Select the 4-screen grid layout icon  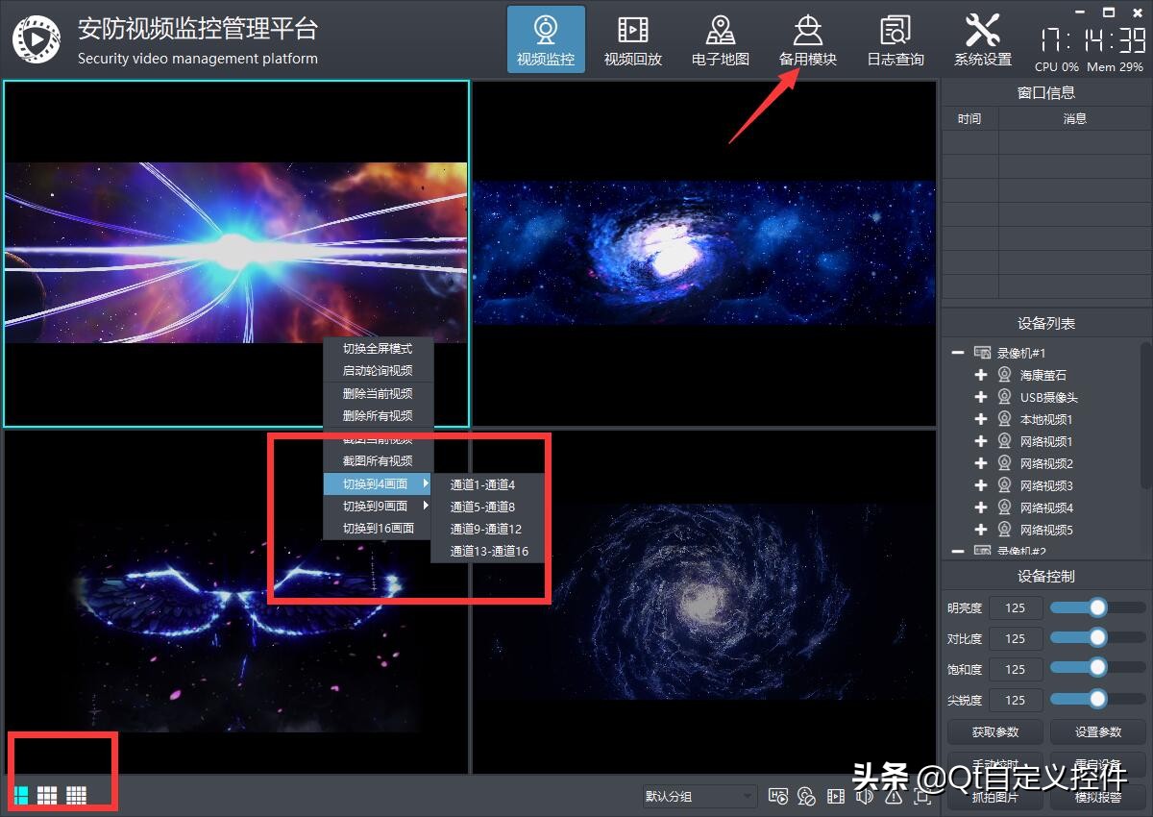[x=21, y=795]
